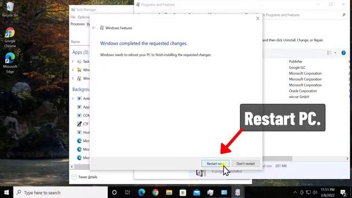Click the search box in Programs and Features
Viewport: 352px width, 198px height.
click(x=303, y=15)
